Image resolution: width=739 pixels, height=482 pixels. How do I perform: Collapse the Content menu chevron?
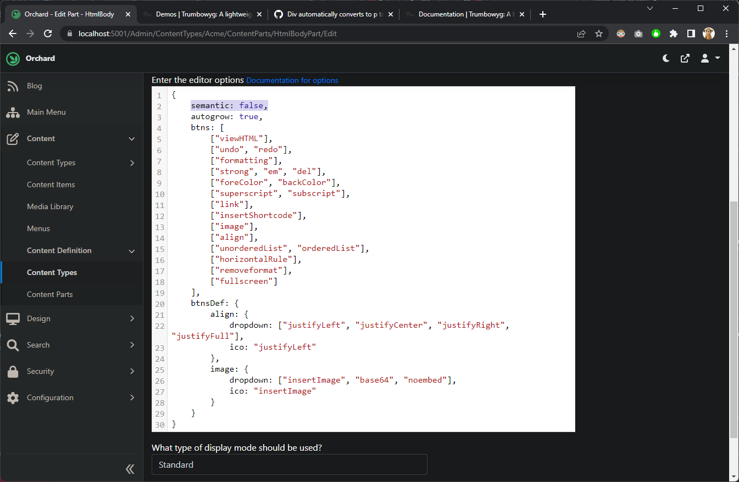coord(131,139)
